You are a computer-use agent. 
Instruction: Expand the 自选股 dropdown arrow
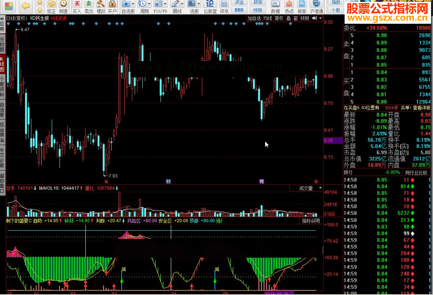point(133,4)
